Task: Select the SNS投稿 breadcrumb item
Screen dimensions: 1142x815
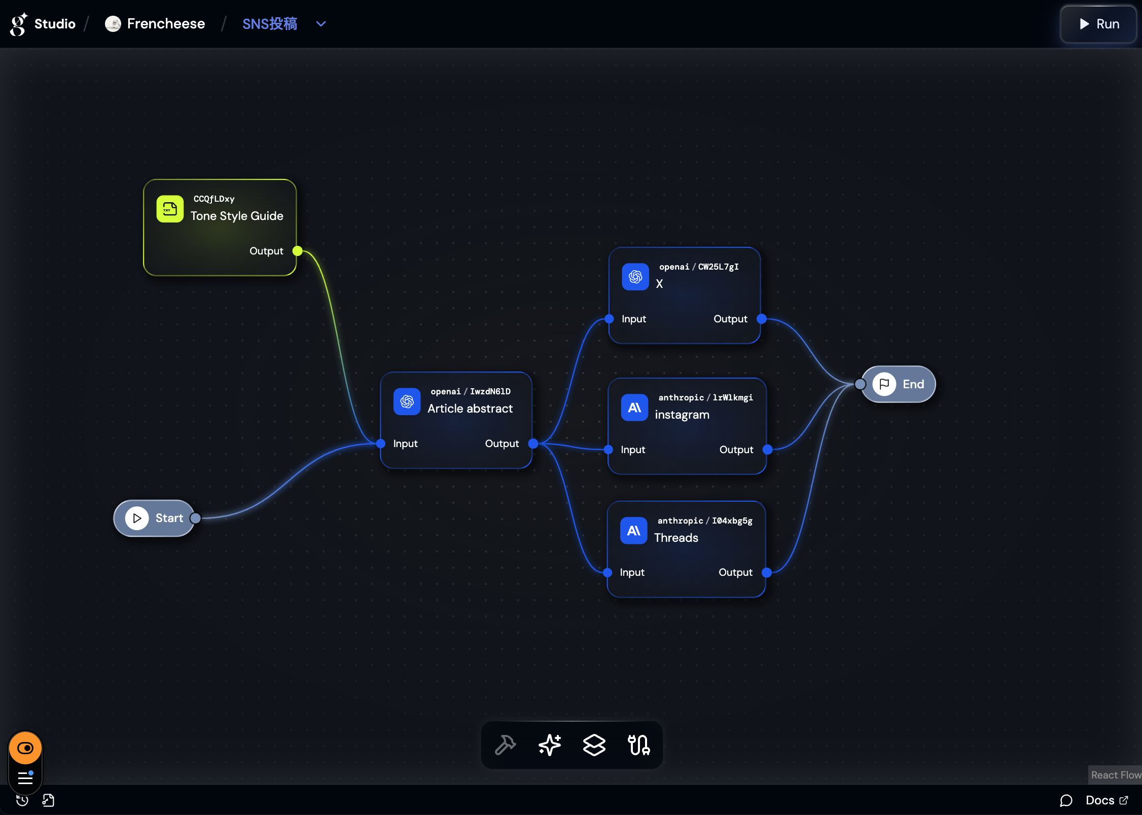Action: point(270,24)
